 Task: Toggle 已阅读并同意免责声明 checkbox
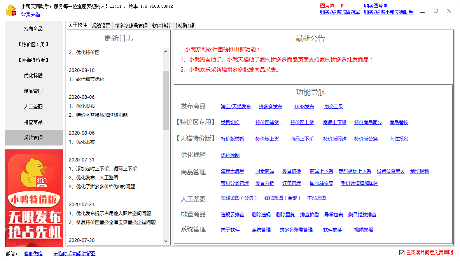pos(402,252)
